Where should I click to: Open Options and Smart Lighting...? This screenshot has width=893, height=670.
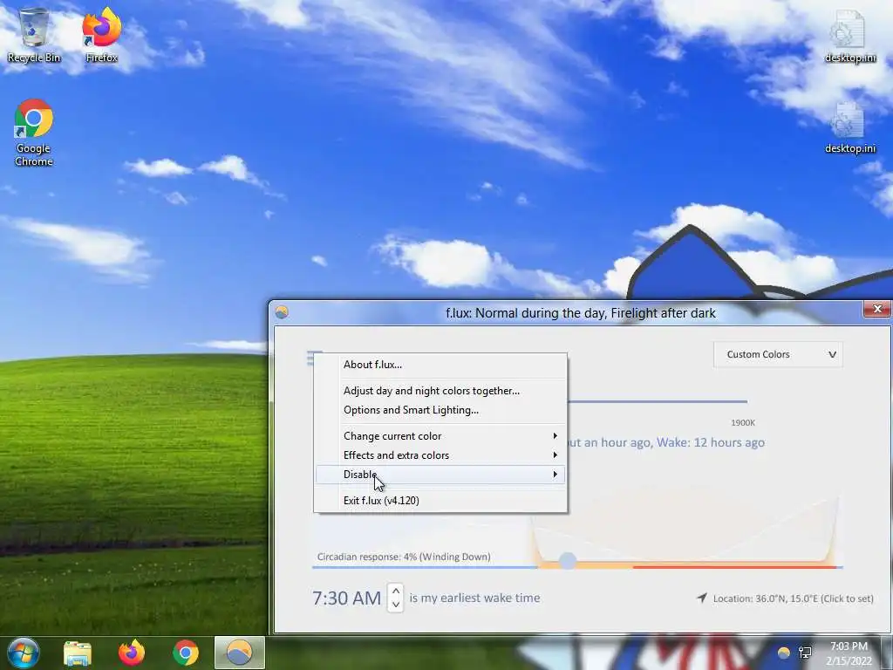(440, 410)
